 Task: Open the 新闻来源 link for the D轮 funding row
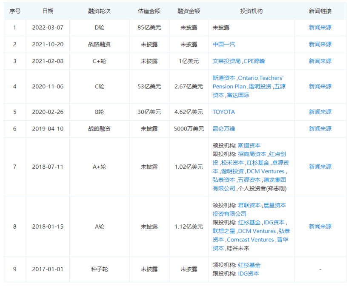click(320, 27)
